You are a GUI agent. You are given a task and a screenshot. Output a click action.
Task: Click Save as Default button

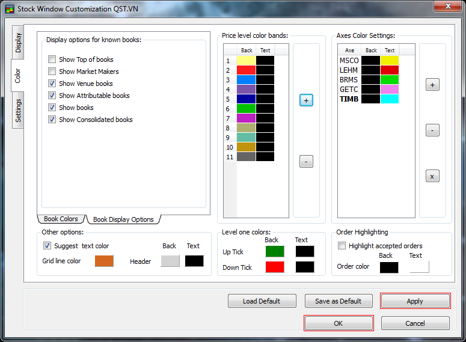[x=339, y=301]
